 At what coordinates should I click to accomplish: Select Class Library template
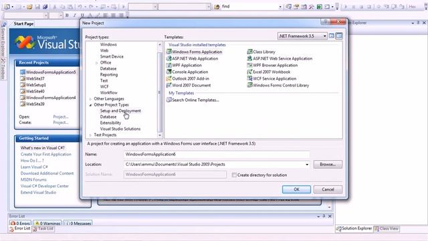[x=261, y=52]
